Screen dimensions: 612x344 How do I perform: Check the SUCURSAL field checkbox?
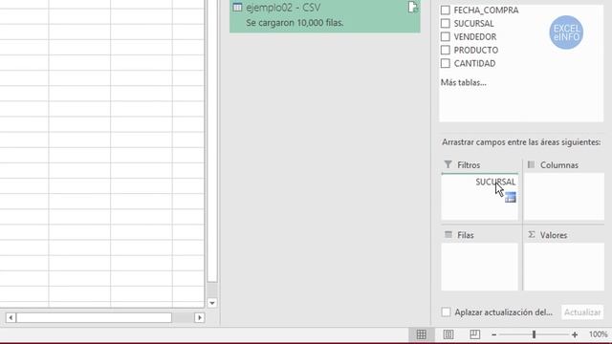click(x=445, y=23)
